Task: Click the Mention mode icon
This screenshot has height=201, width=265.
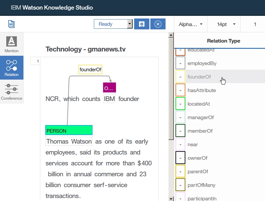Action: tap(12, 44)
